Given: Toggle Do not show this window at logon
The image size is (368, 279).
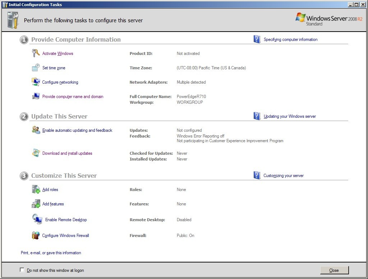Looking at the screenshot, I should 22,270.
